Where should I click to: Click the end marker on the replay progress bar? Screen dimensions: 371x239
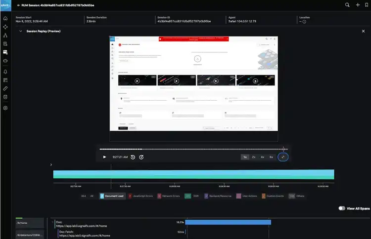(x=284, y=149)
